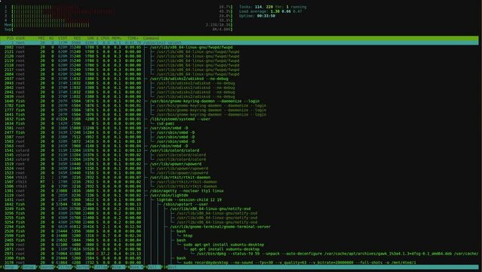Toggle F5 Sorted view in function bar
The width and height of the screenshot is (482, 272).
[x=81, y=267]
